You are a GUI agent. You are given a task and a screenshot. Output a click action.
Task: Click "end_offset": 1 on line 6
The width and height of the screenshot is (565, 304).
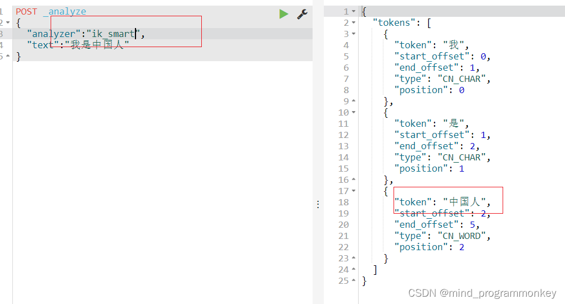(435, 67)
